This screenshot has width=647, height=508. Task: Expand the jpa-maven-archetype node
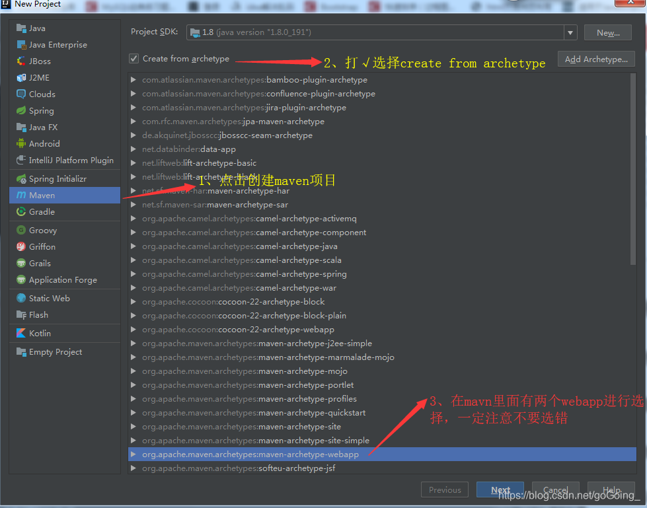133,122
